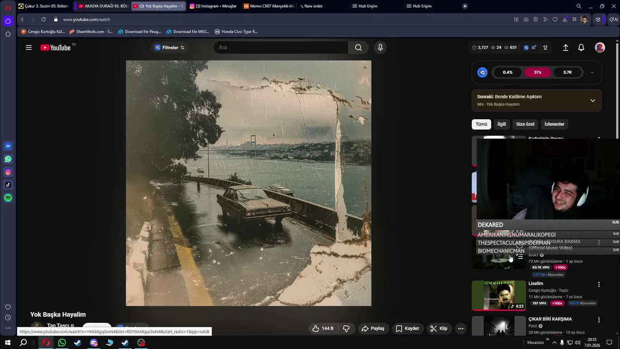Image resolution: width=620 pixels, height=349 pixels.
Task: Open Windows Start menu
Action: pyautogui.click(x=7, y=343)
